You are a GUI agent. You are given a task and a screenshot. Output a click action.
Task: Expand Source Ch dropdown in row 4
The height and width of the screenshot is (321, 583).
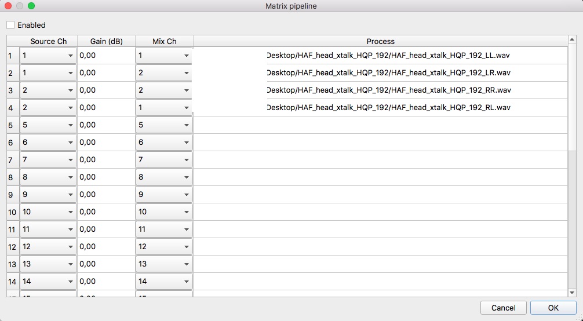point(48,108)
